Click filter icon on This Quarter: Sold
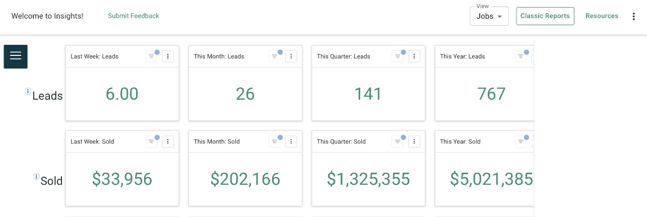 point(398,141)
